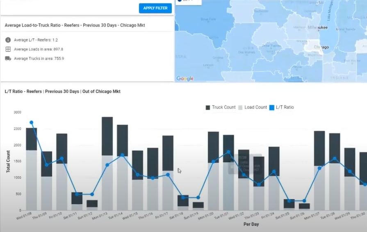Click the grid icon beside Average Loads
This screenshot has height=232, width=367.
click(8, 49)
